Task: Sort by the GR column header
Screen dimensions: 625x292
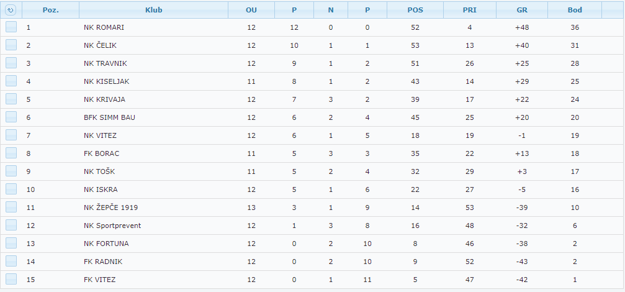Action: coord(522,10)
